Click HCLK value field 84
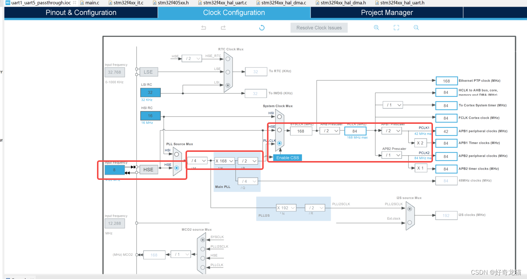527x279 pixels. [356, 131]
